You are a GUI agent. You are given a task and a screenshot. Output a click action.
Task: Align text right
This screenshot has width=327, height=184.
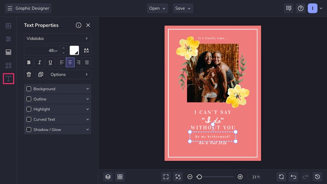tap(78, 62)
